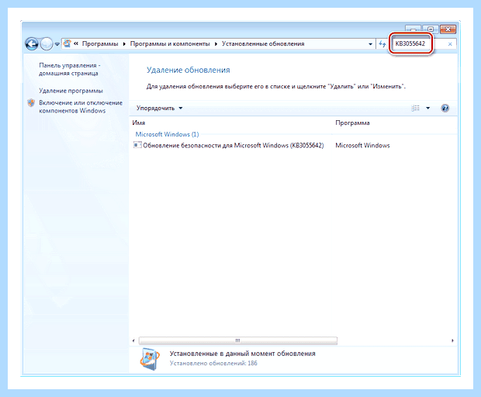Open the recent pages dropdown arrow
This screenshot has height=397, width=481.
click(57, 44)
